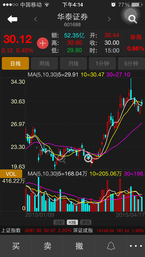Tap the MA(5,10,30) price indicator label

43,75
